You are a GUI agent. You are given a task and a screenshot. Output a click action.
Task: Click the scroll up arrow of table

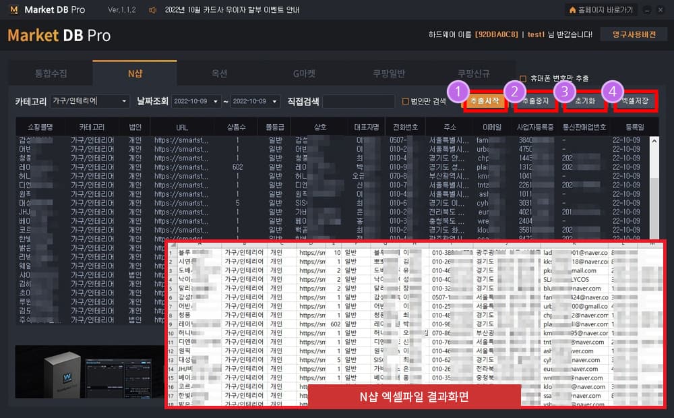click(654, 141)
